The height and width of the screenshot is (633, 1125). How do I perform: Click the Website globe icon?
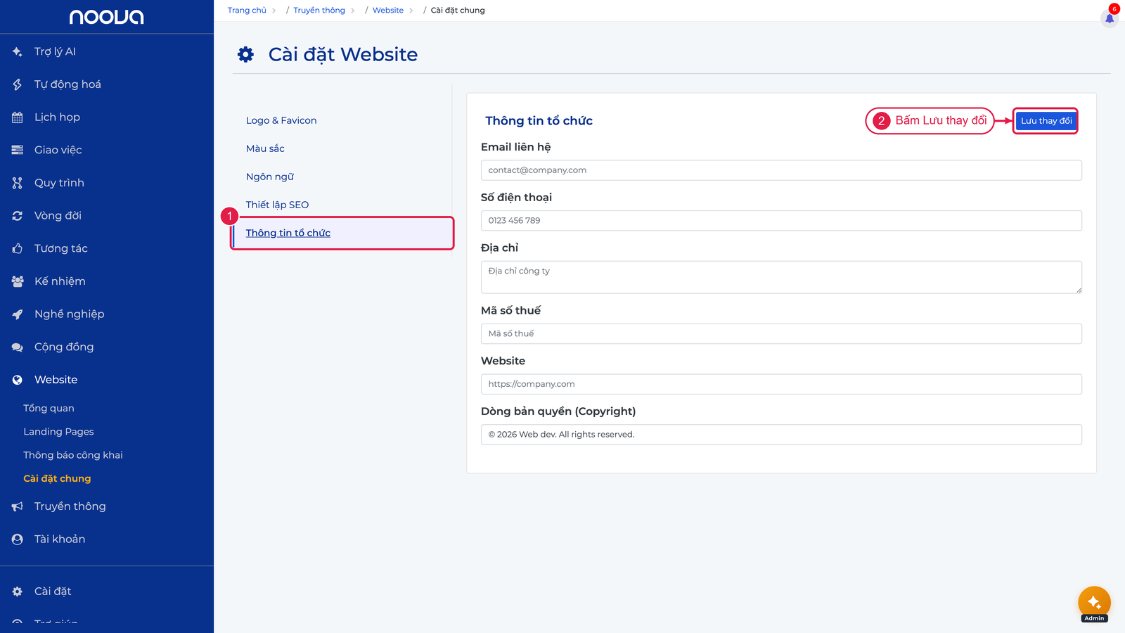pos(17,380)
